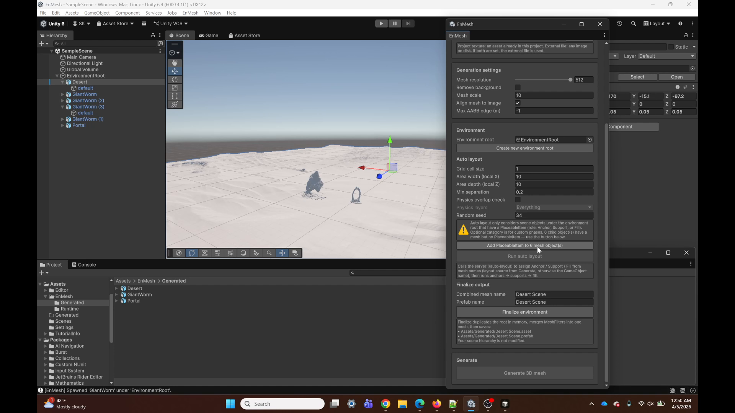Image resolution: width=735 pixels, height=413 pixels.
Task: Uncheck Align mesh to image
Action: 518,103
